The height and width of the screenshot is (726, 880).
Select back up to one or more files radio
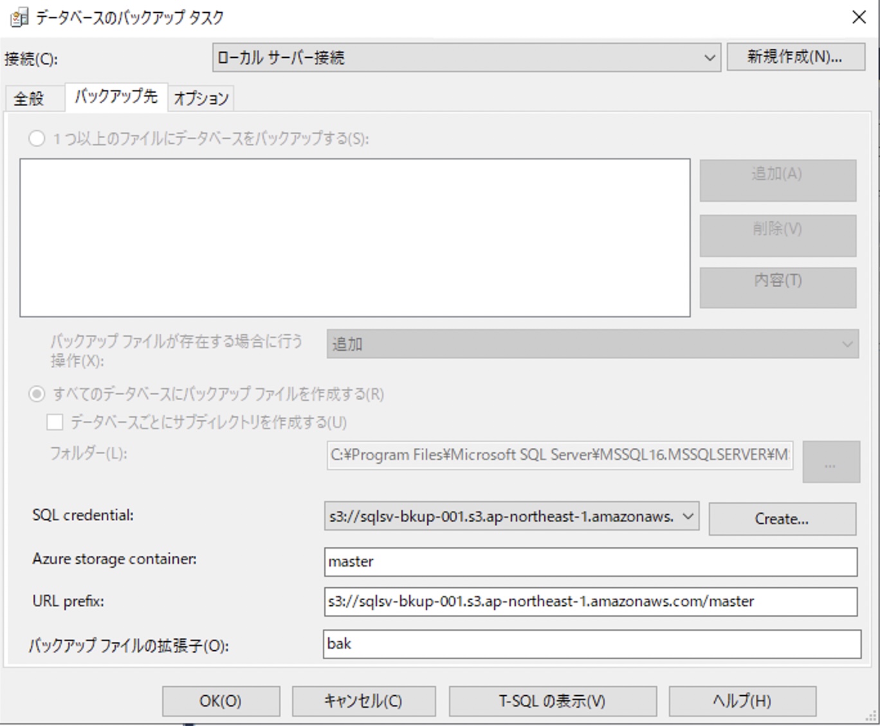coord(37,138)
